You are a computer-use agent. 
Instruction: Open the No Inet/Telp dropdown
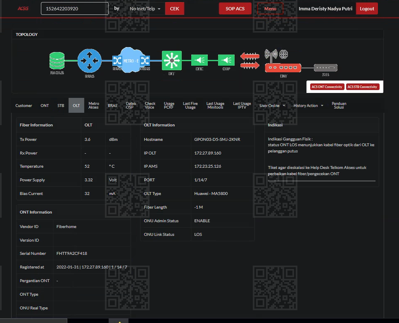145,9
